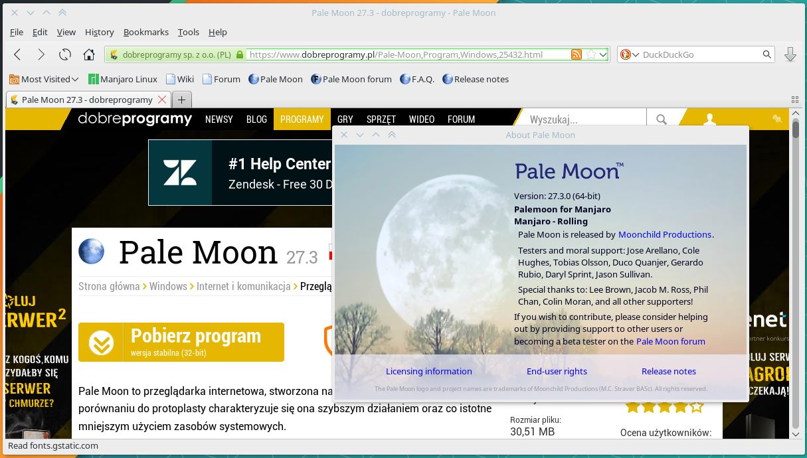The width and height of the screenshot is (807, 458).
Task: Select the Pale Moon 27.3 - dobreprogramy tab
Action: pos(87,100)
